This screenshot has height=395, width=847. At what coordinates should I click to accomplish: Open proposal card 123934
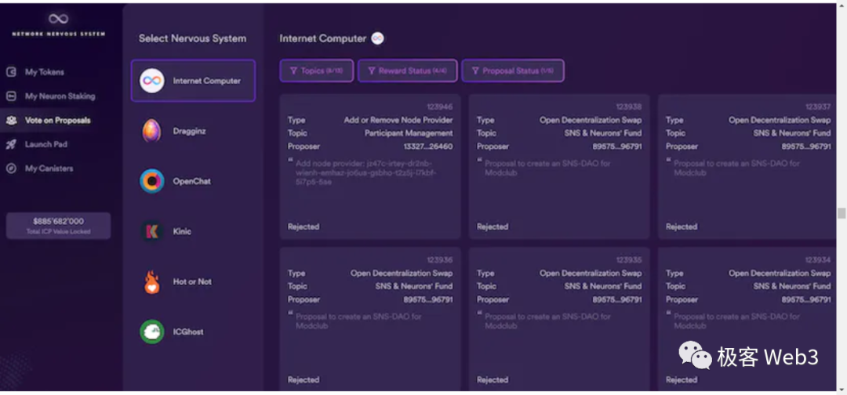[x=747, y=319]
